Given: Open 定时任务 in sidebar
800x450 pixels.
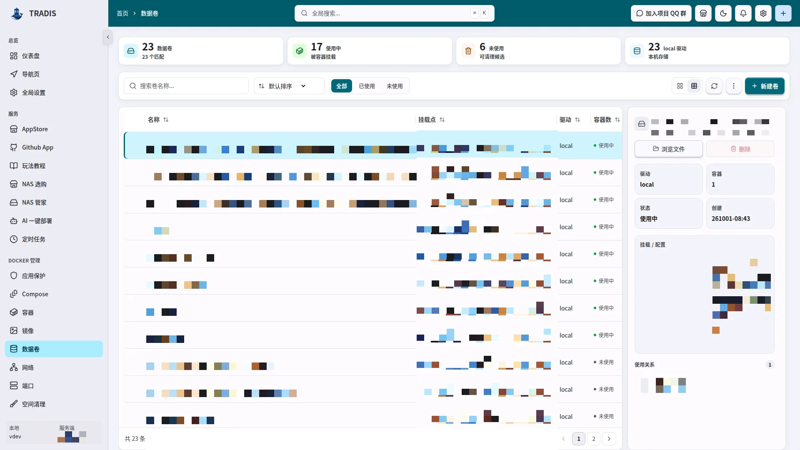Looking at the screenshot, I should tap(54, 239).
